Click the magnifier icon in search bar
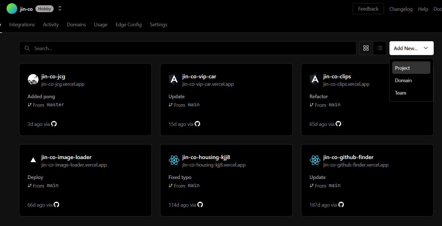This screenshot has height=226, width=442. (27, 48)
